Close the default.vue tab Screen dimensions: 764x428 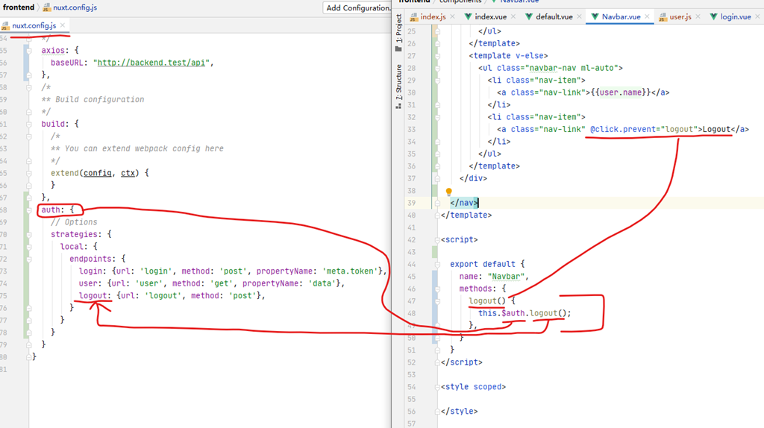(579, 16)
